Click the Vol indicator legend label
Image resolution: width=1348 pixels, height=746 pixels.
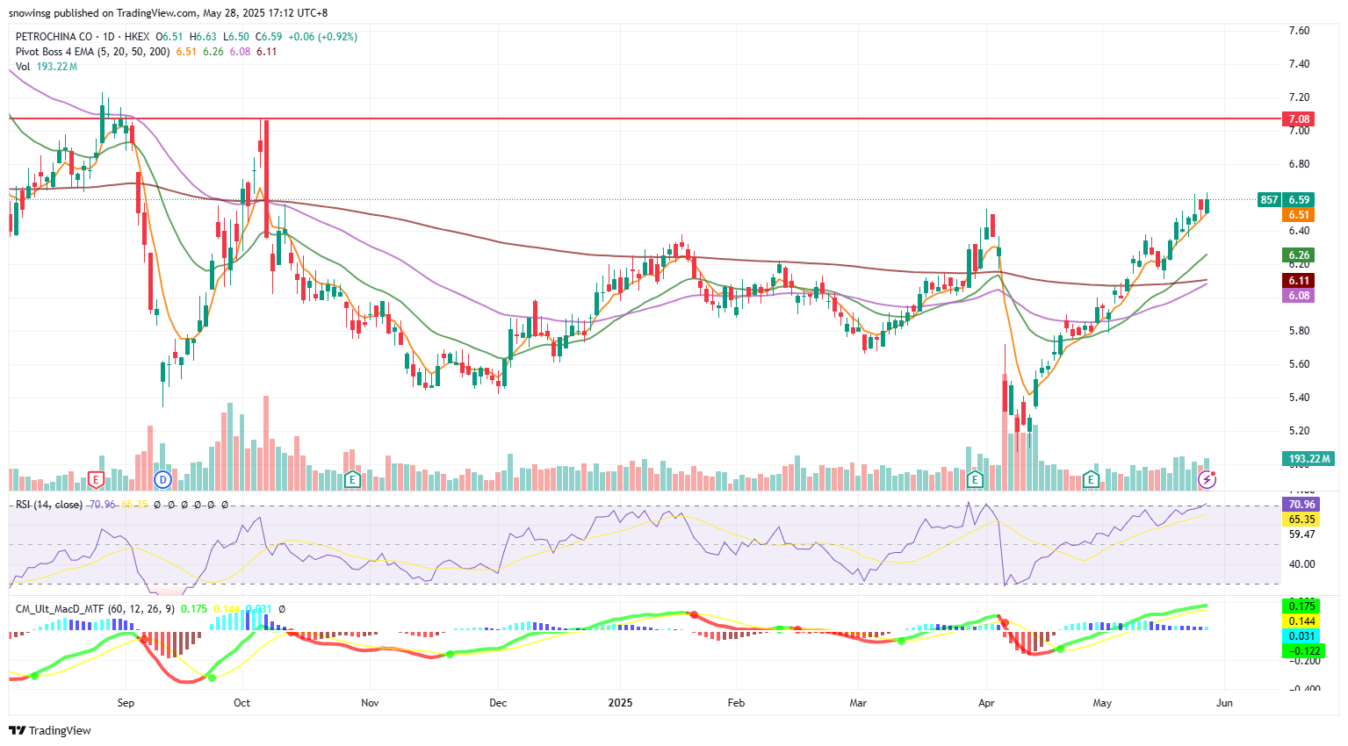click(23, 67)
